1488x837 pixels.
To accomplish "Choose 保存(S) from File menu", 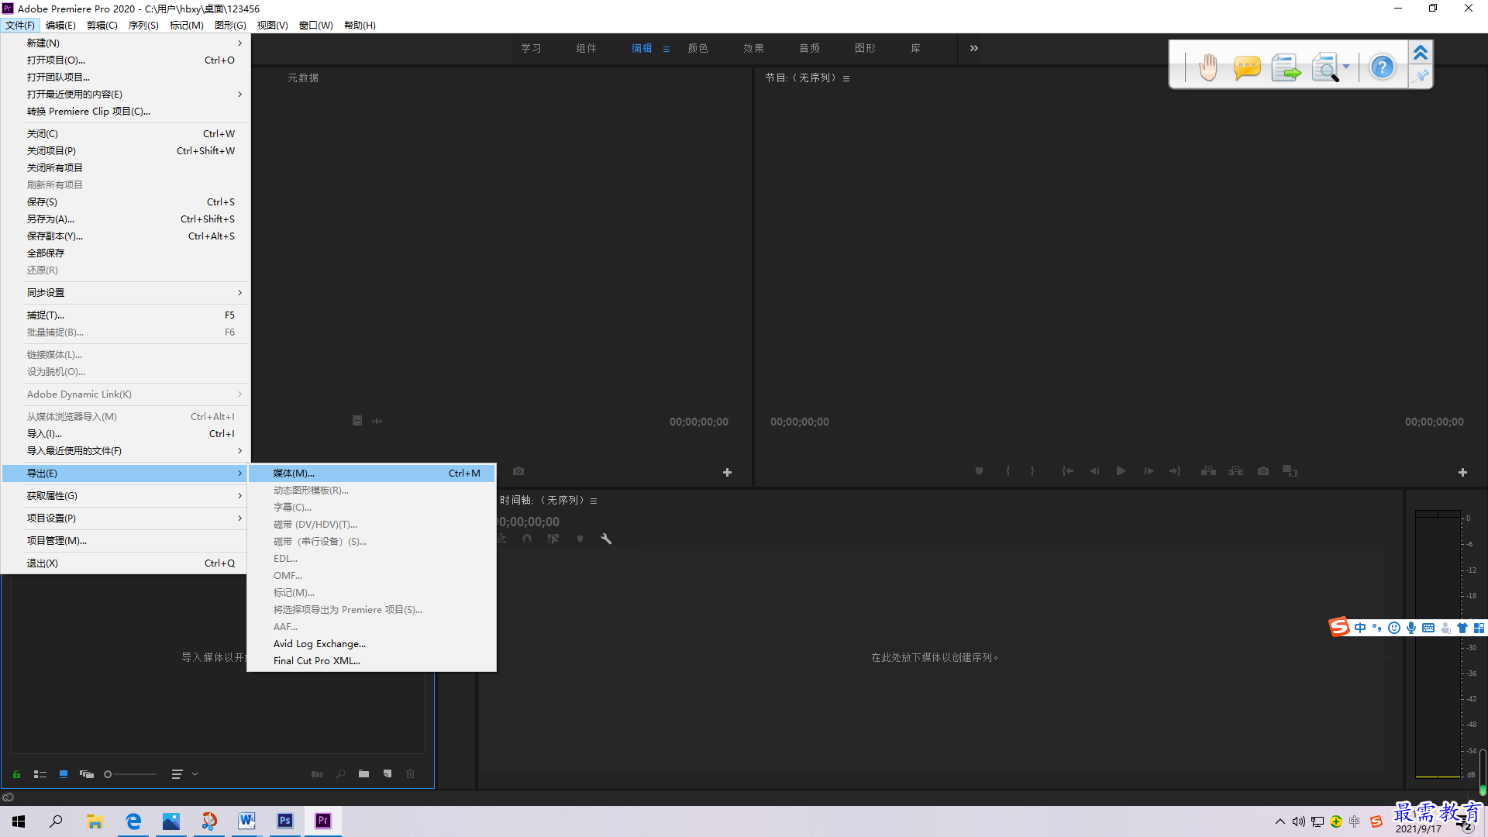I will (x=126, y=201).
